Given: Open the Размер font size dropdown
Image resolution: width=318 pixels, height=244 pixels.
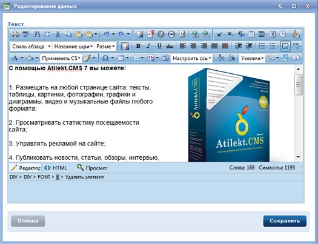Looking at the screenshot, I should (x=105, y=47).
